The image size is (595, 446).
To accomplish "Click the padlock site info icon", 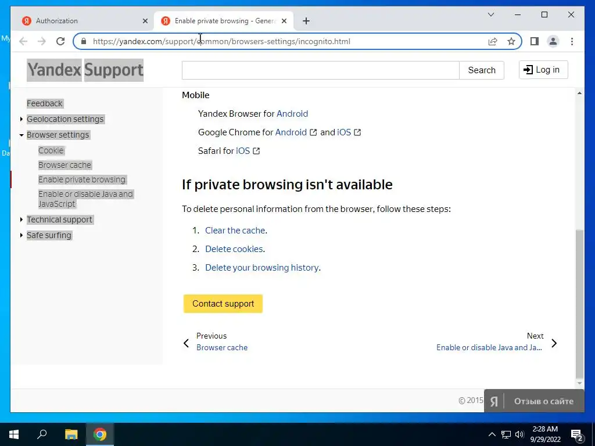I will coord(84,41).
